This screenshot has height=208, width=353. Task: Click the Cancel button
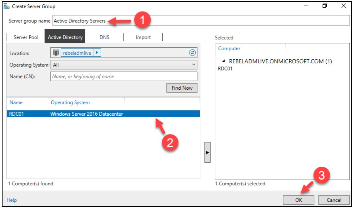click(x=334, y=200)
